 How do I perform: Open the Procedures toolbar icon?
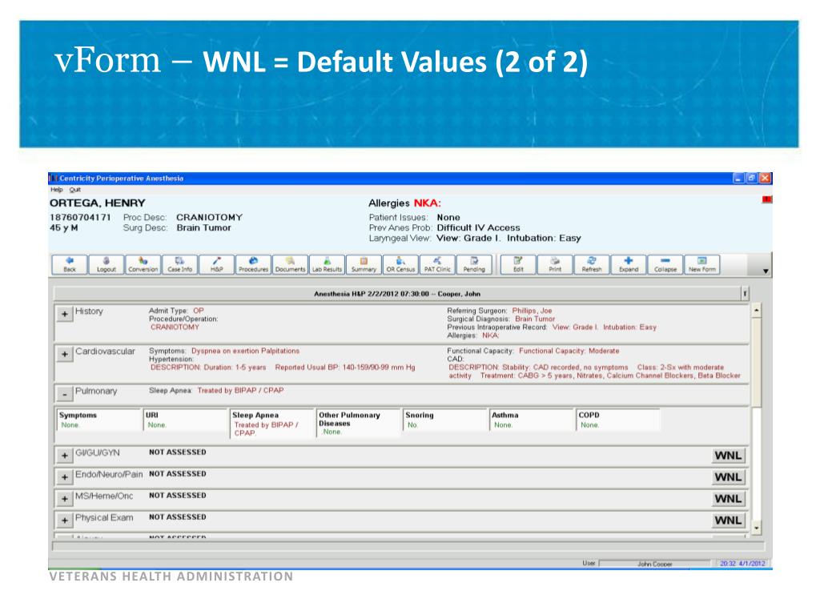tap(253, 264)
